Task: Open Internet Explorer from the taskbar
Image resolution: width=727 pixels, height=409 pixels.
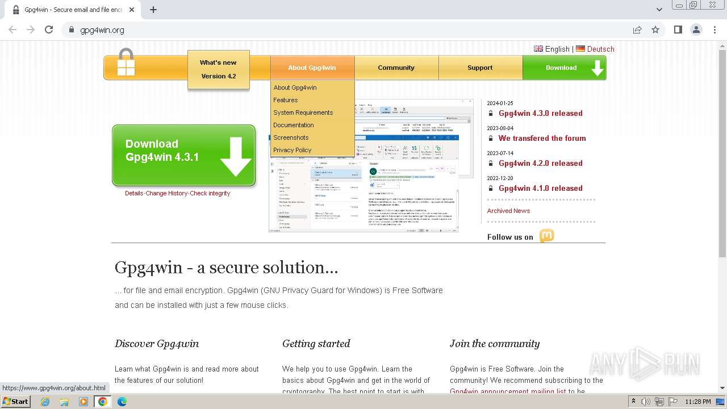Action: tap(45, 402)
